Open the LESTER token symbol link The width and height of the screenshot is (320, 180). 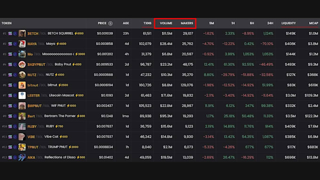(x=33, y=95)
